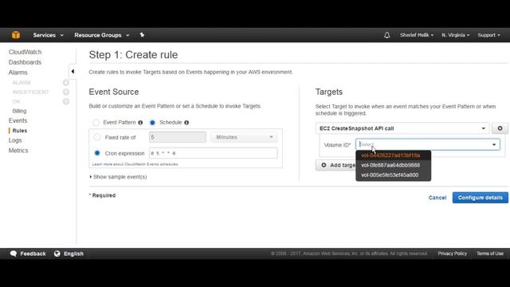The image size is (510, 287).
Task: Collapse the sidebar with the arrow handle
Action: point(73,72)
